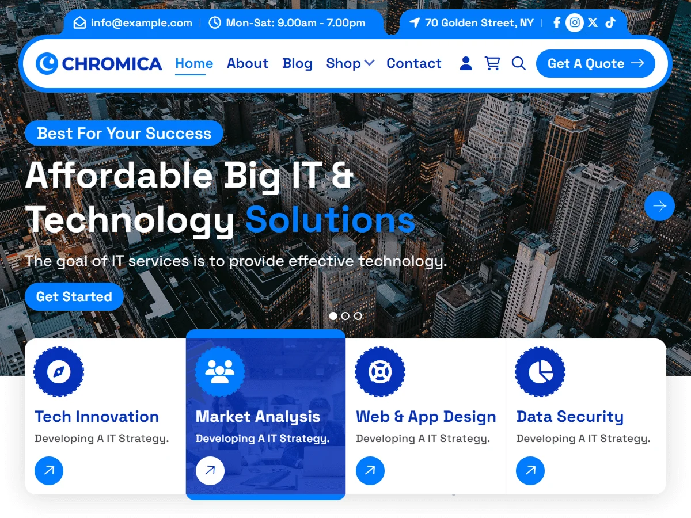Open the X (Twitter) icon
This screenshot has height=518, width=691.
point(593,23)
